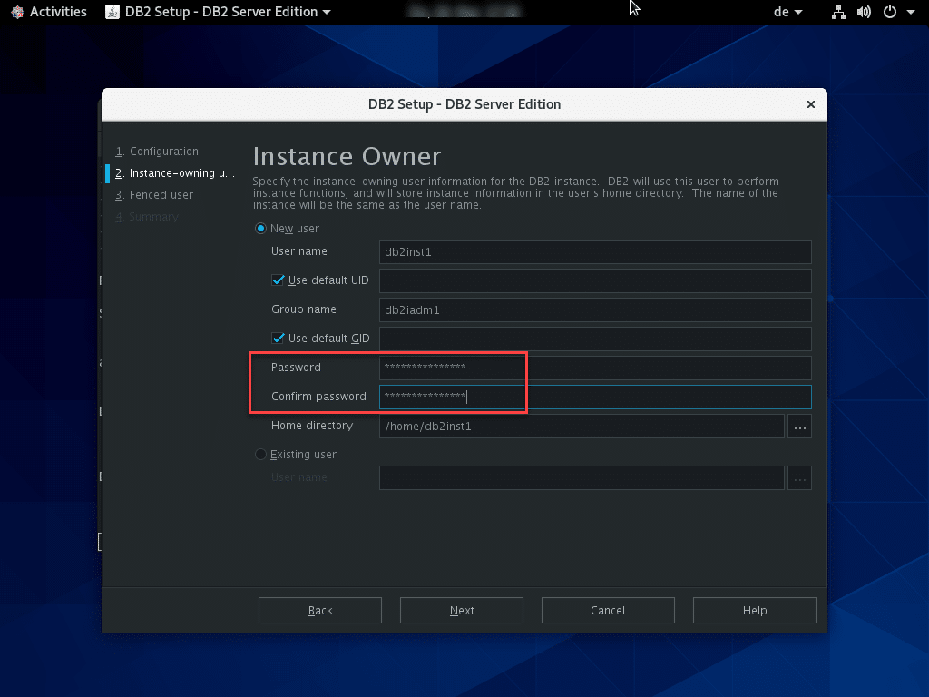Browse for Home directory with ellipsis button
This screenshot has width=929, height=697.
point(799,426)
